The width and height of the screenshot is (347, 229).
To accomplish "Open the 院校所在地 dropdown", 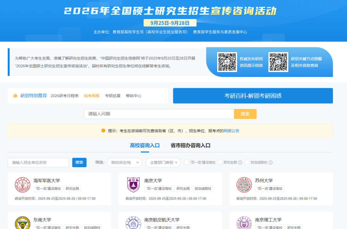I will tap(125, 162).
